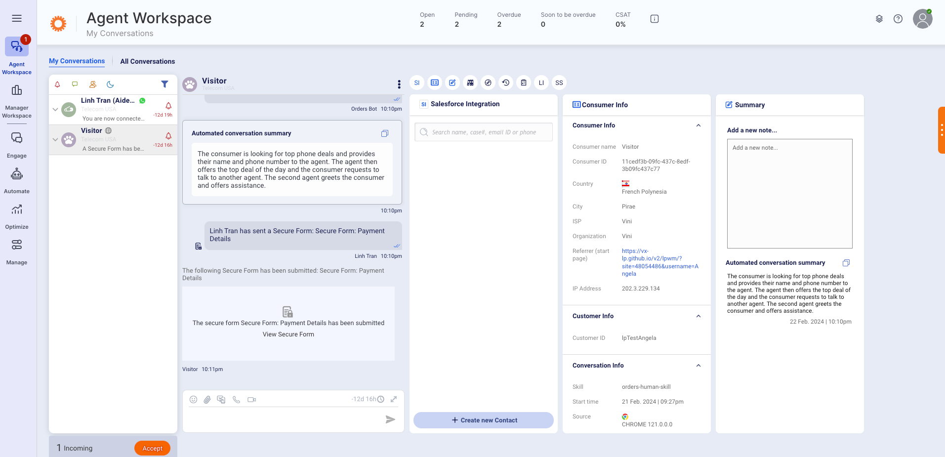Open the emoji picker in the composer
945x457 pixels.
coord(194,399)
